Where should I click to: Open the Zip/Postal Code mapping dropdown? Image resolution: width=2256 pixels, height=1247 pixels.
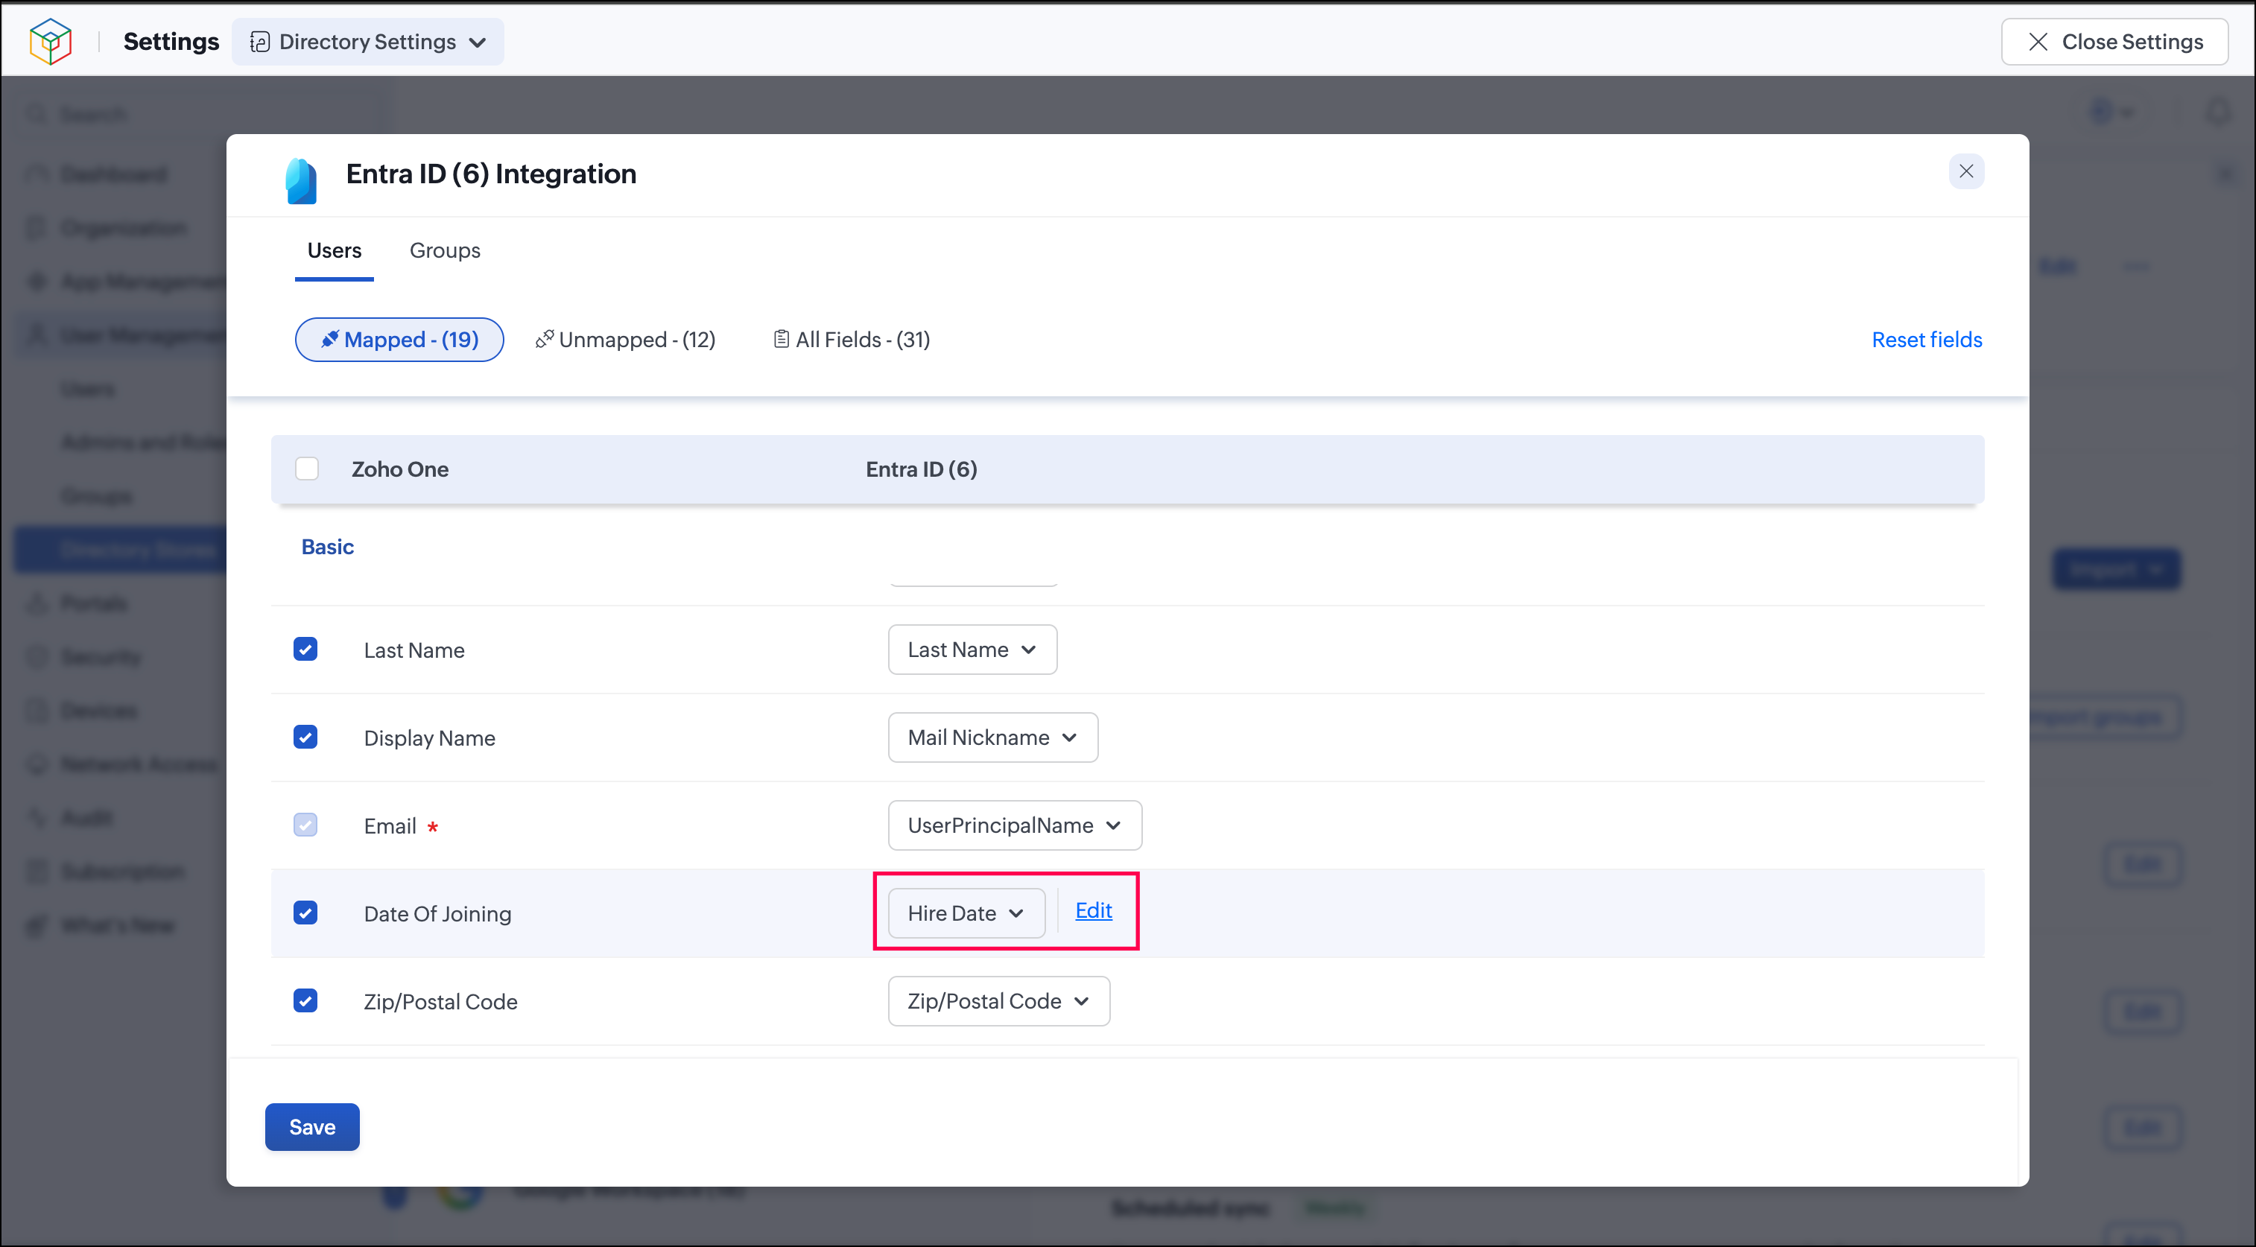998,1001
